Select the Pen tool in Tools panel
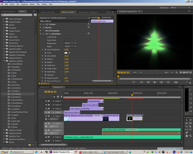193x154 pixels. [187, 133]
